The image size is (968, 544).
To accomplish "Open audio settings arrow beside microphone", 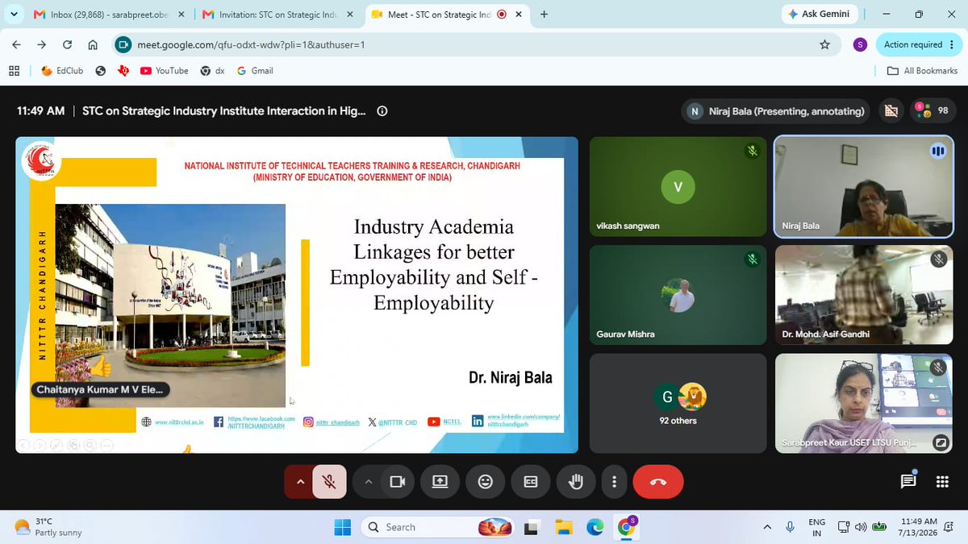I will [x=300, y=482].
